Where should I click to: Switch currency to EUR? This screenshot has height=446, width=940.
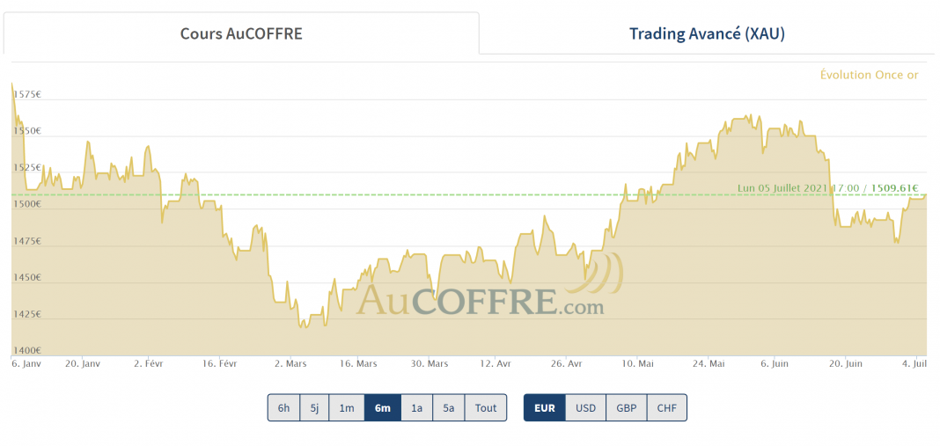click(544, 407)
